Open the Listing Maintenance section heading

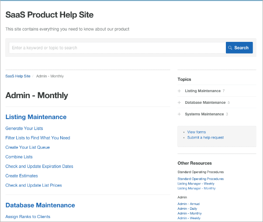pyautogui.click(x=36, y=117)
